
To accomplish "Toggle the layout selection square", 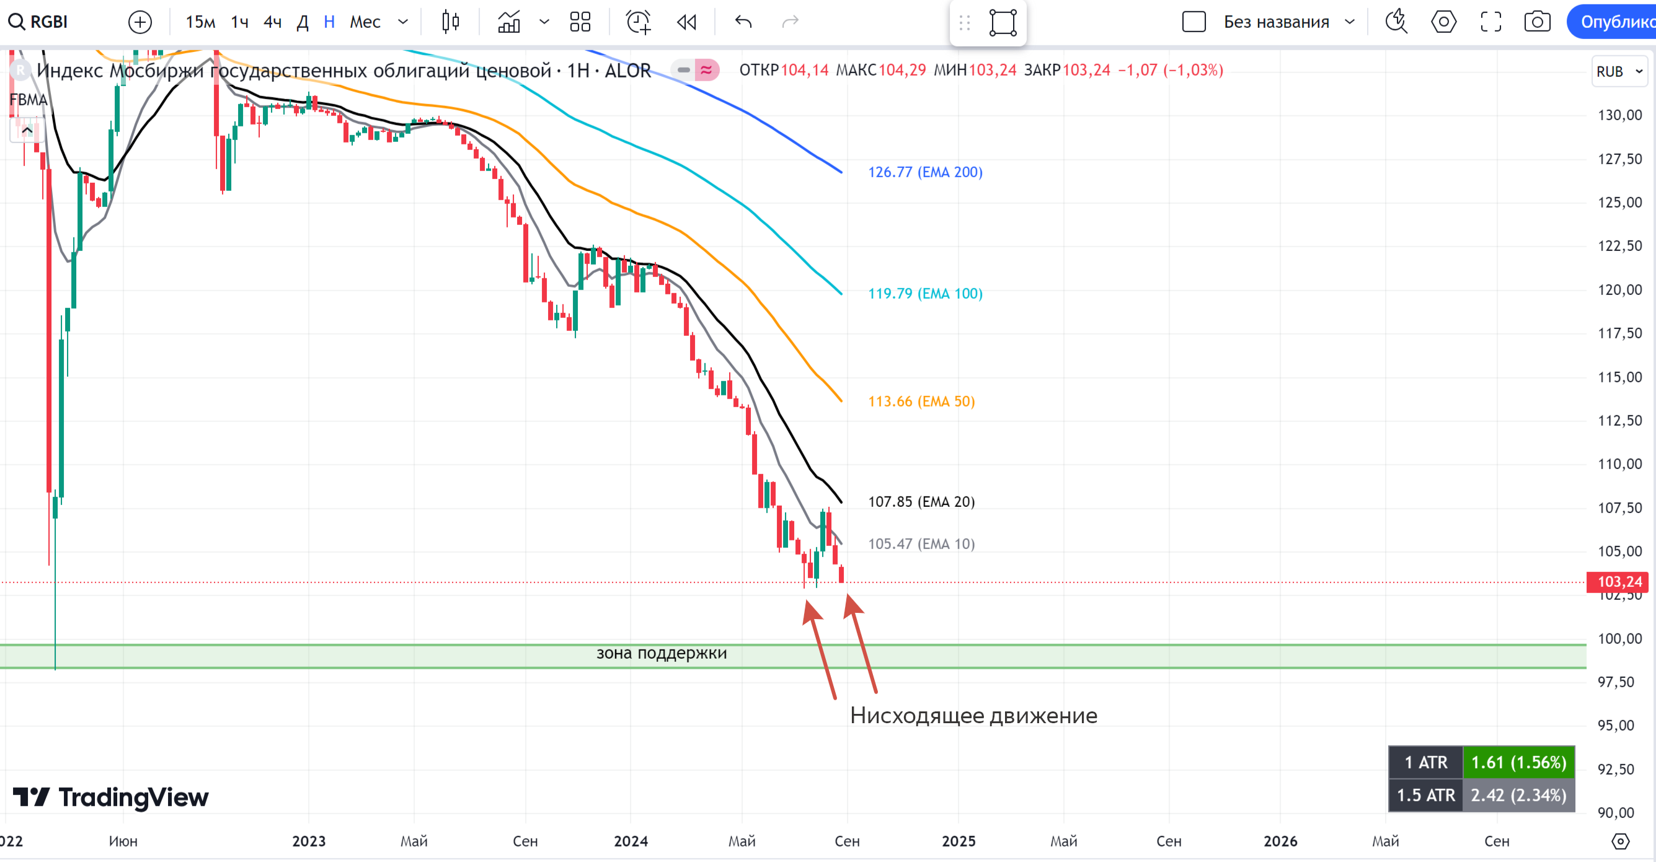I will (1193, 22).
